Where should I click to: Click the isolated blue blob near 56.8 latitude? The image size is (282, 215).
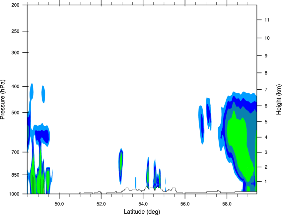click(x=202, y=125)
